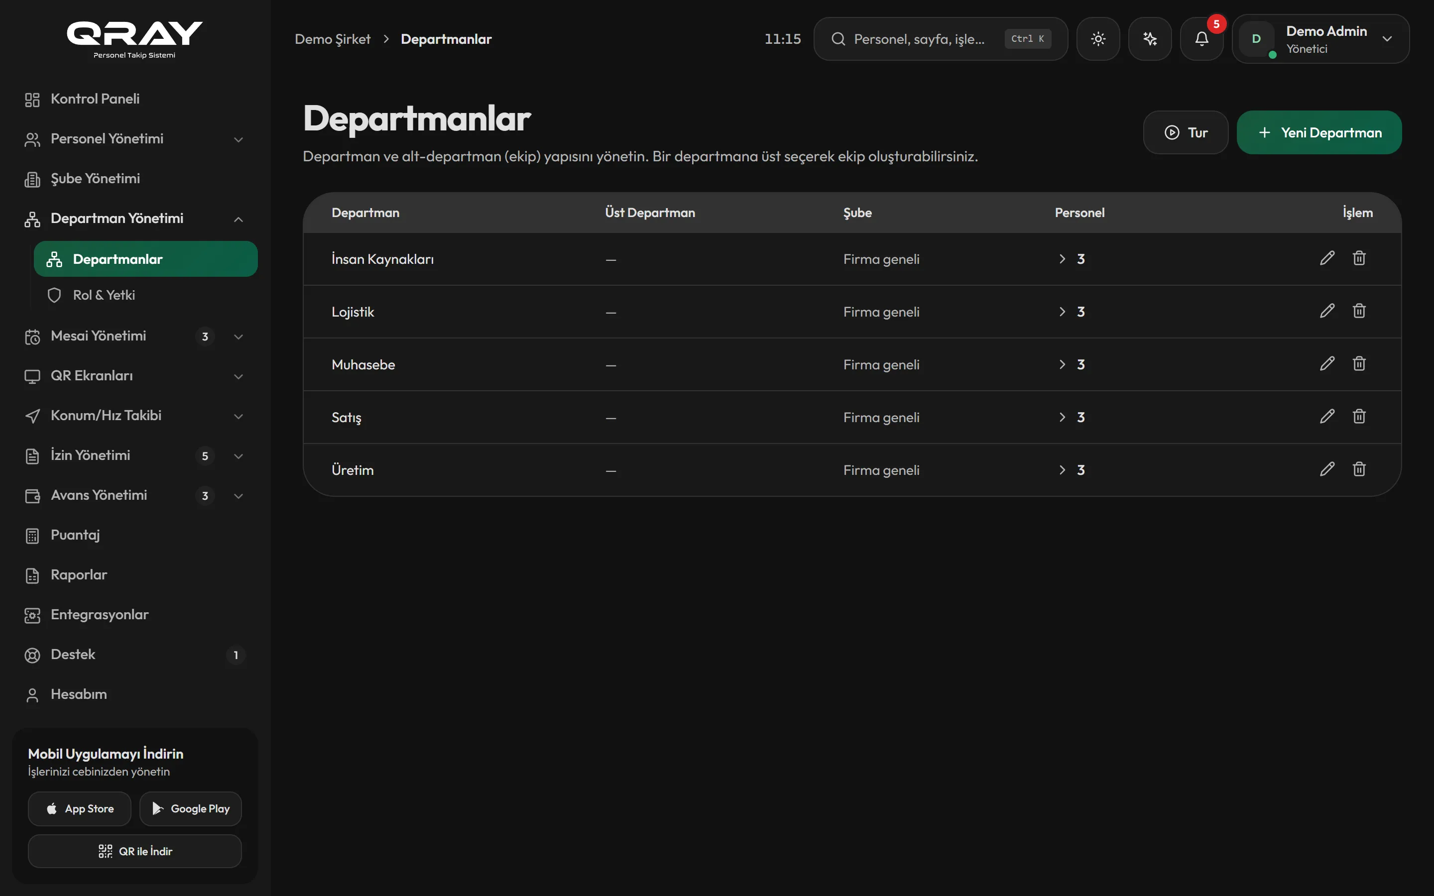1434x896 pixels.
Task: Open Kontrol Paneli page
Action: 134,99
